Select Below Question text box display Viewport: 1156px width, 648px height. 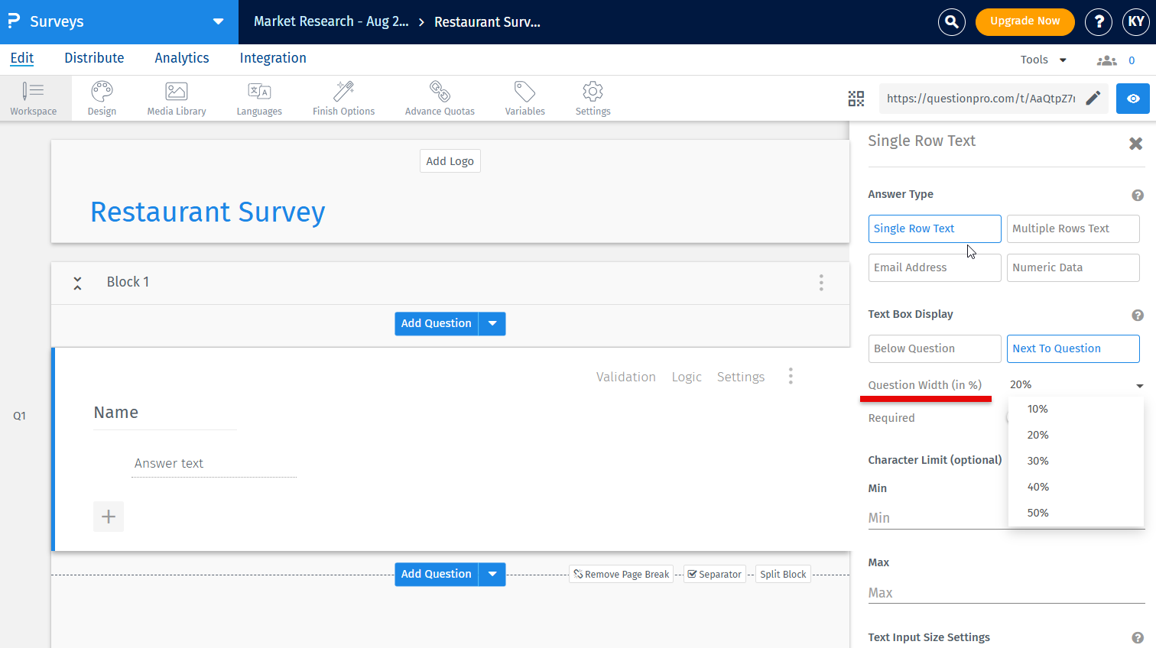pyautogui.click(x=934, y=348)
